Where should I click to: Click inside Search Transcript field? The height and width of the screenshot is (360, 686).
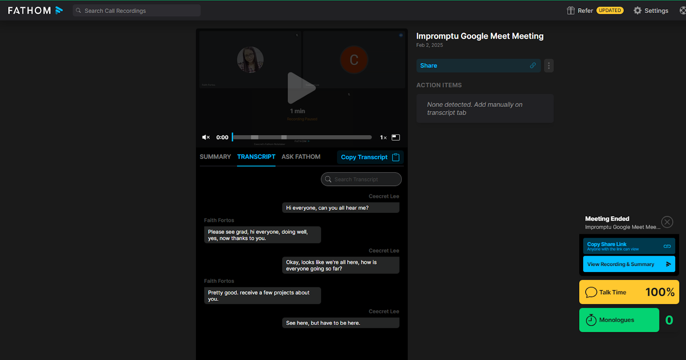(361, 179)
